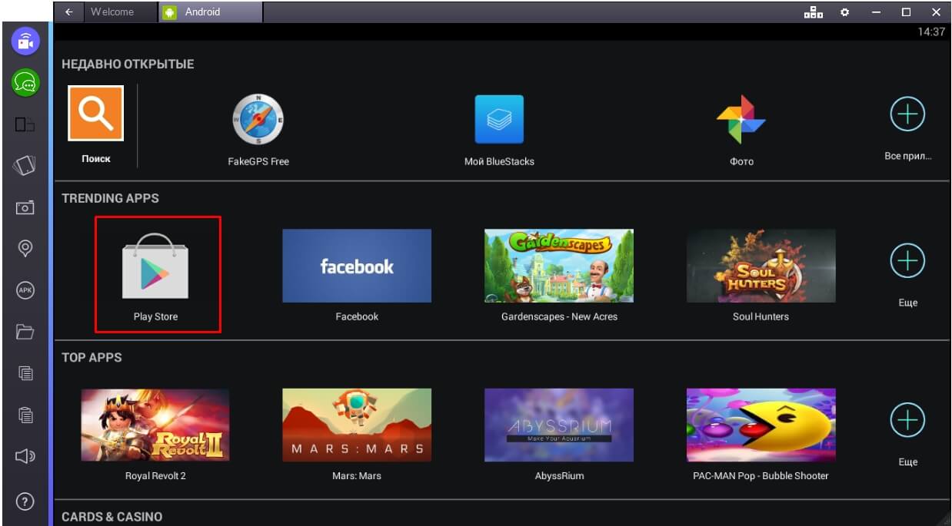
Task: Take a screenshot with the camera icon
Action: coord(25,207)
